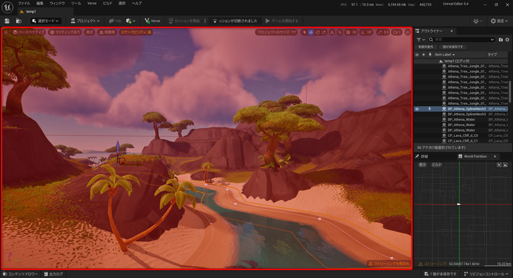Click the project size ??? indicator
The height and width of the screenshot is (278, 513).
(x=277, y=32)
